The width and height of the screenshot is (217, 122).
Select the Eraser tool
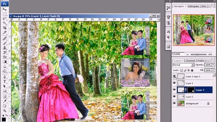tap(4, 57)
